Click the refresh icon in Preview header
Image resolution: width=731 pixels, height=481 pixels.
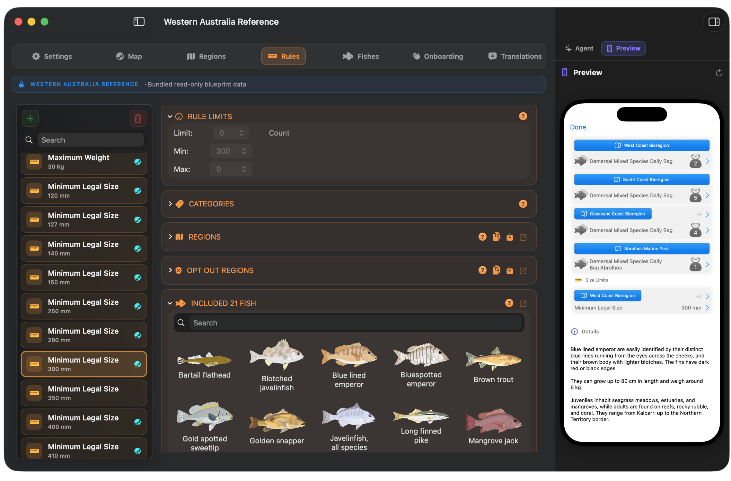point(719,73)
